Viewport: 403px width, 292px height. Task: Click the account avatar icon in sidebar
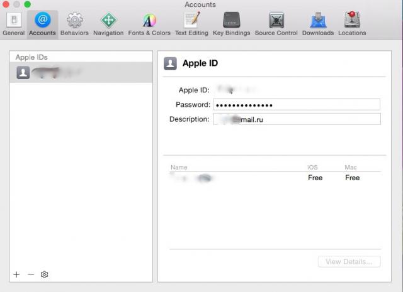(23, 73)
